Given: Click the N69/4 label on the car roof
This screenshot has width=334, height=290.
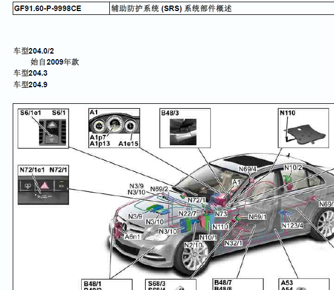Looking at the screenshot, I should [247, 169].
